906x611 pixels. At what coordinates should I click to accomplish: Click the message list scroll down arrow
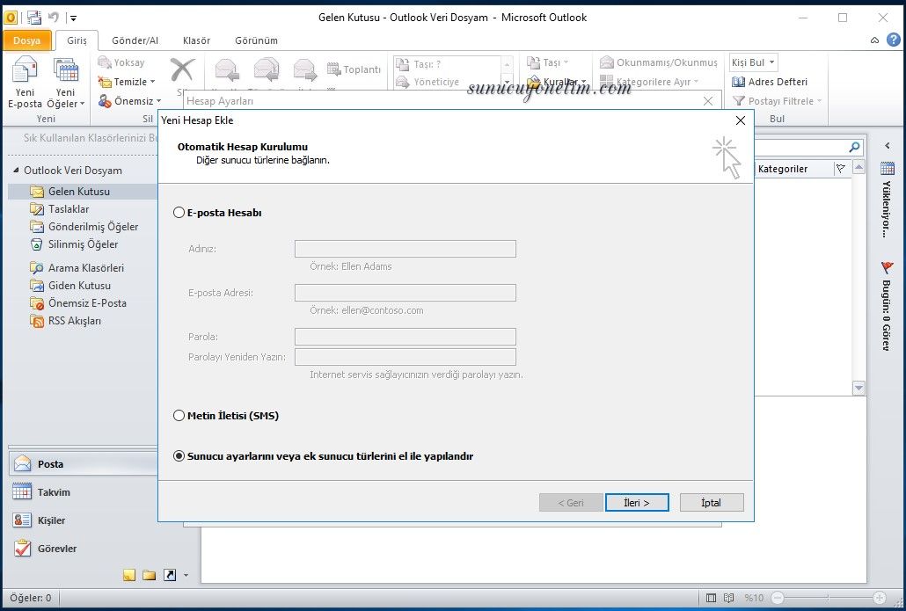tap(859, 388)
